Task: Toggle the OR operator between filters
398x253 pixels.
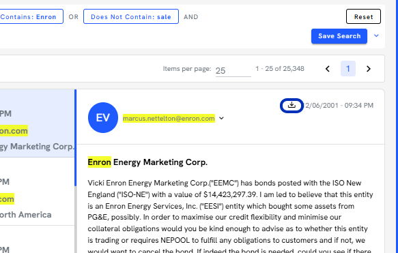Action: [x=73, y=17]
